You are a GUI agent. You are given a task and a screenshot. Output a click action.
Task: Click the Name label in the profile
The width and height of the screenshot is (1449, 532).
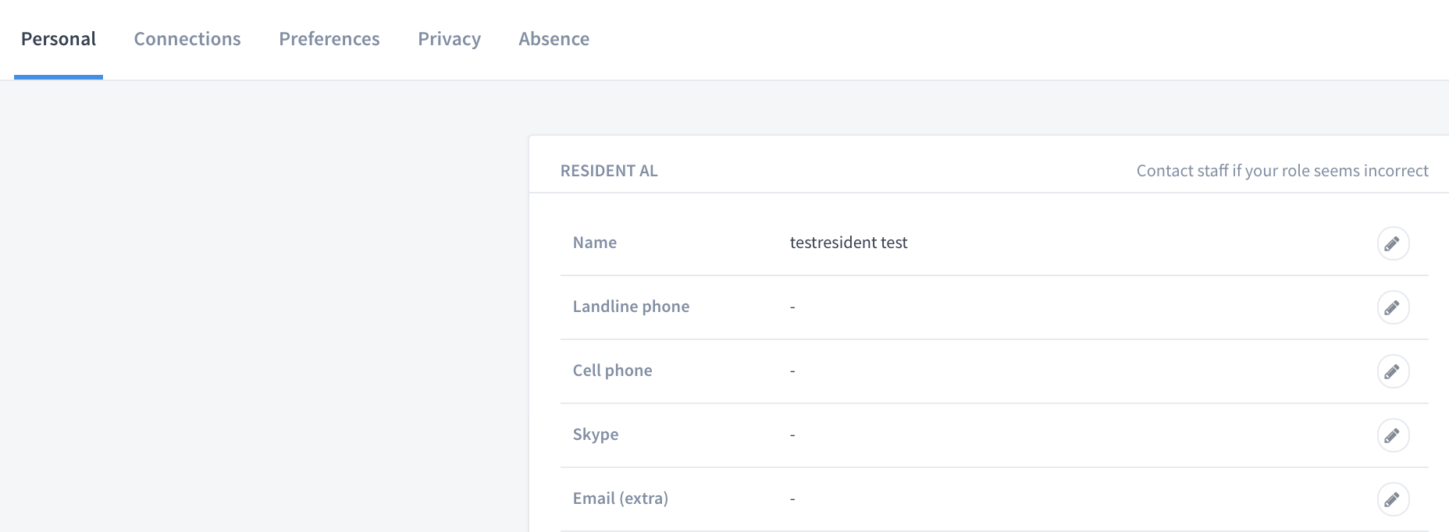coord(595,243)
